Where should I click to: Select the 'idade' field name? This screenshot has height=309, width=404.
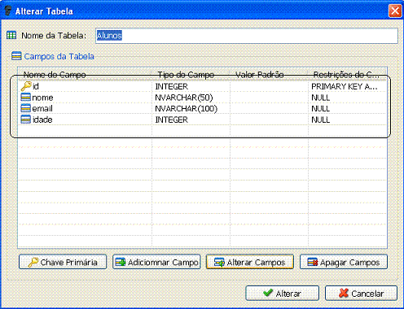[x=42, y=120]
